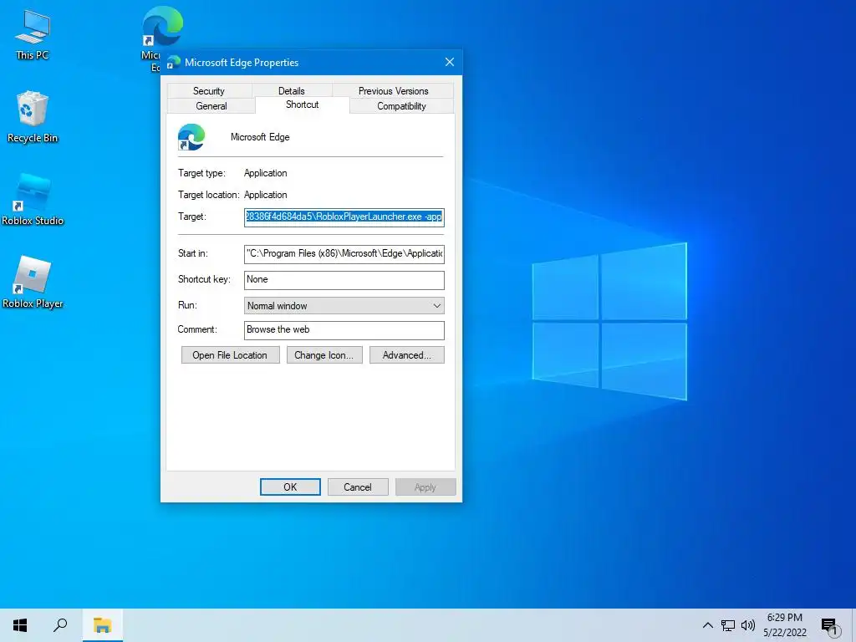Switch to the Previous Versions tab
The height and width of the screenshot is (642, 856).
(x=393, y=90)
